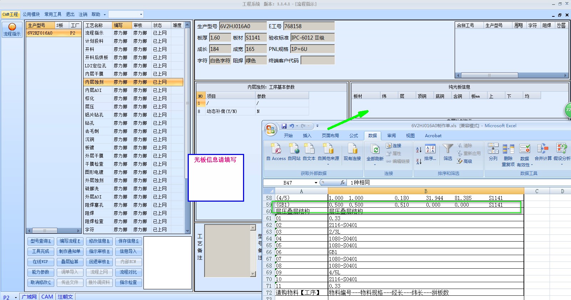Click the 合拼工号 table horizontal scrollbar
This screenshot has width=571, height=300.
coord(512,76)
